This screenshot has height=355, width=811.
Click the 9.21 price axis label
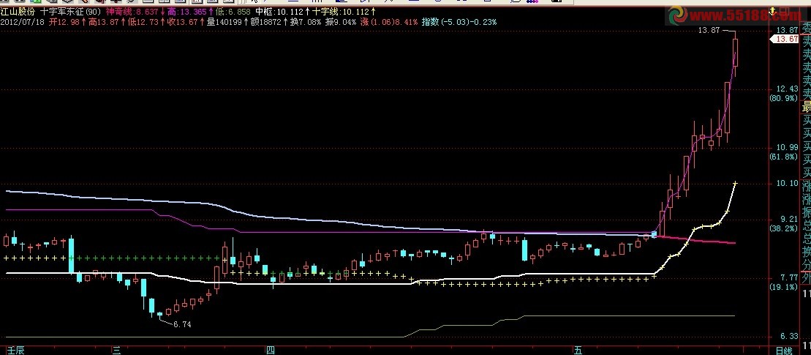coord(789,220)
